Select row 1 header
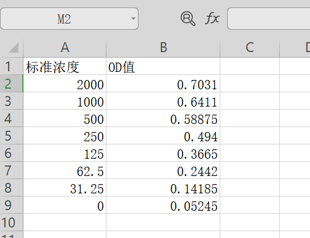 (x=12, y=66)
